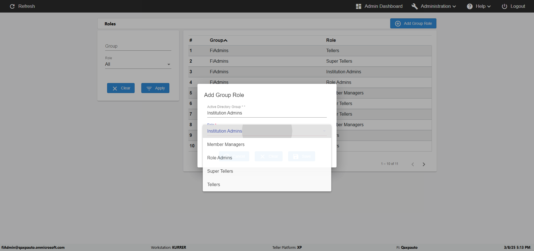This screenshot has height=251, width=534.
Task: Choose Super Tellers option in dropdown
Action: click(x=267, y=171)
